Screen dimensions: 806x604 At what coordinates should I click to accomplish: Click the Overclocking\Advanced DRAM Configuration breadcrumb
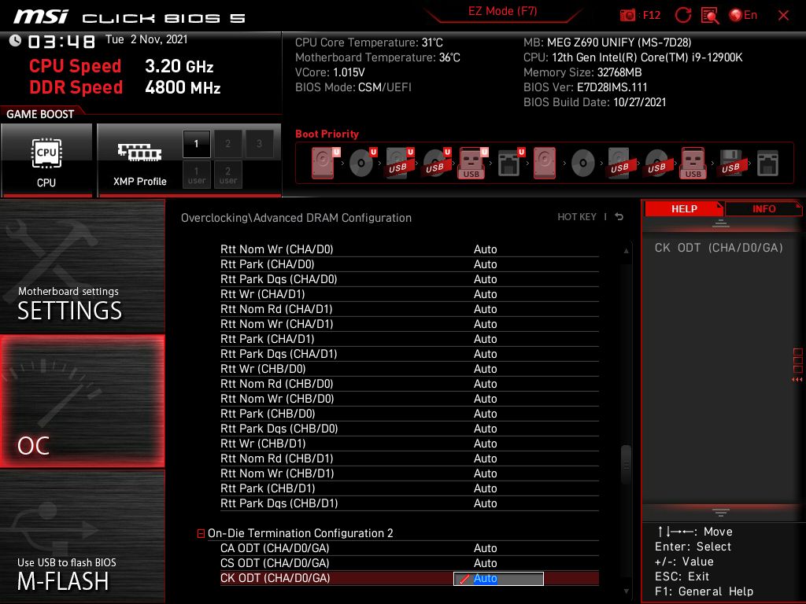pyautogui.click(x=296, y=218)
